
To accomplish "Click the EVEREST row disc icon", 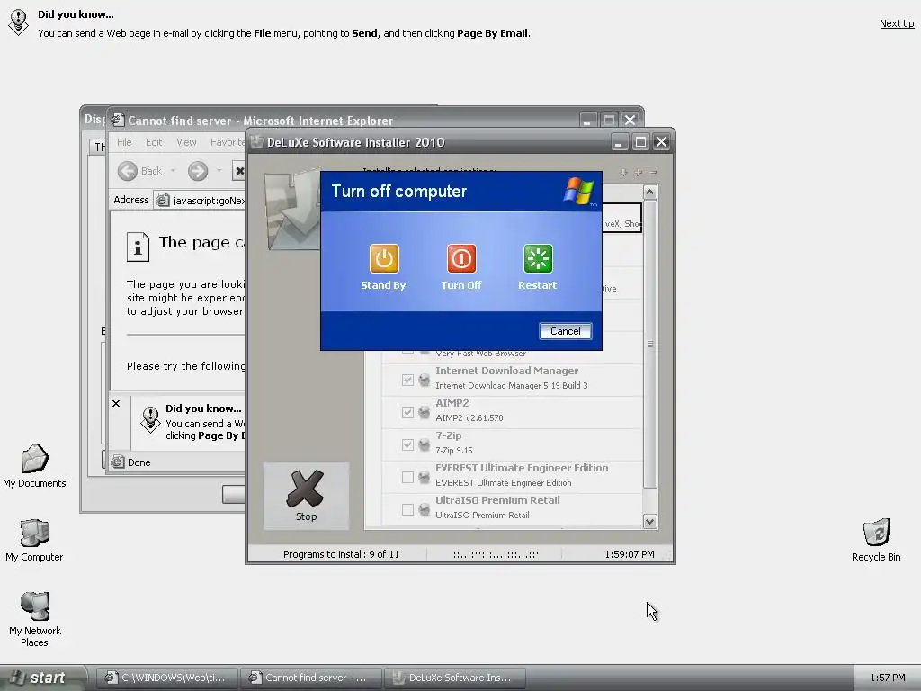I will pyautogui.click(x=425, y=477).
